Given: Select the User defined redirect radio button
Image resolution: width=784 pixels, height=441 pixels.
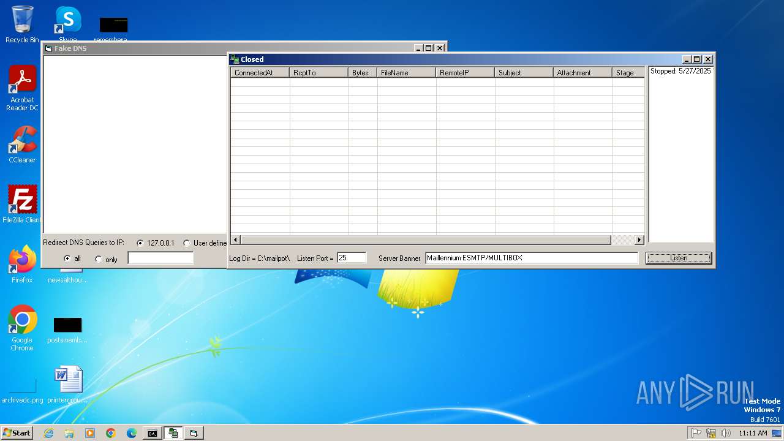Looking at the screenshot, I should pos(187,243).
